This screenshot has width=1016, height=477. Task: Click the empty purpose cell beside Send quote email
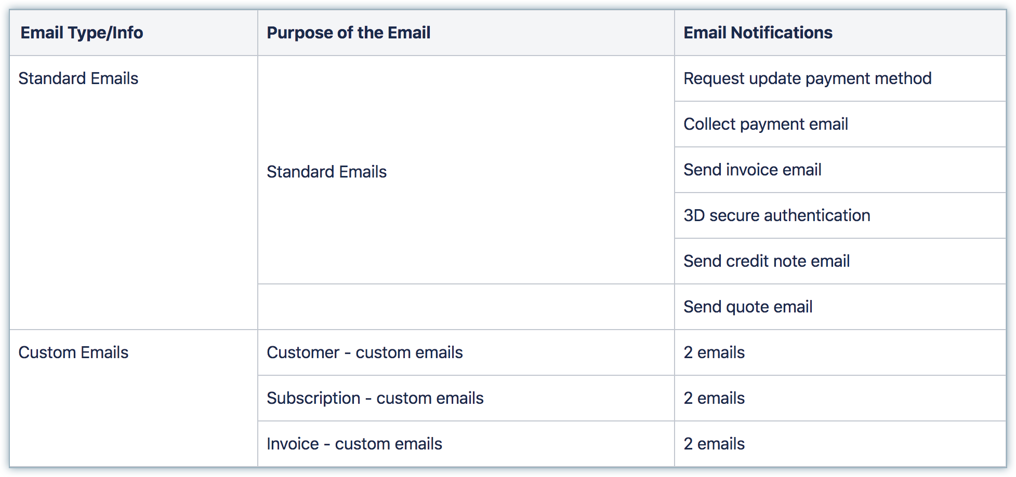(466, 307)
